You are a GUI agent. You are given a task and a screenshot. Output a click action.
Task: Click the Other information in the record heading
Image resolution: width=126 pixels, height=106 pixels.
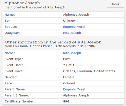[x=53, y=42]
